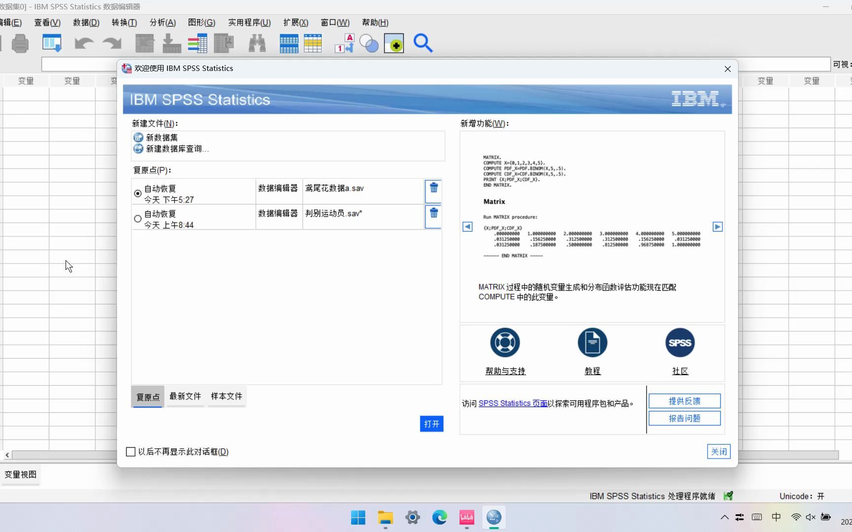Click the 判别运动员.sav* file name
Image resolution: width=852 pixels, height=532 pixels.
334,213
